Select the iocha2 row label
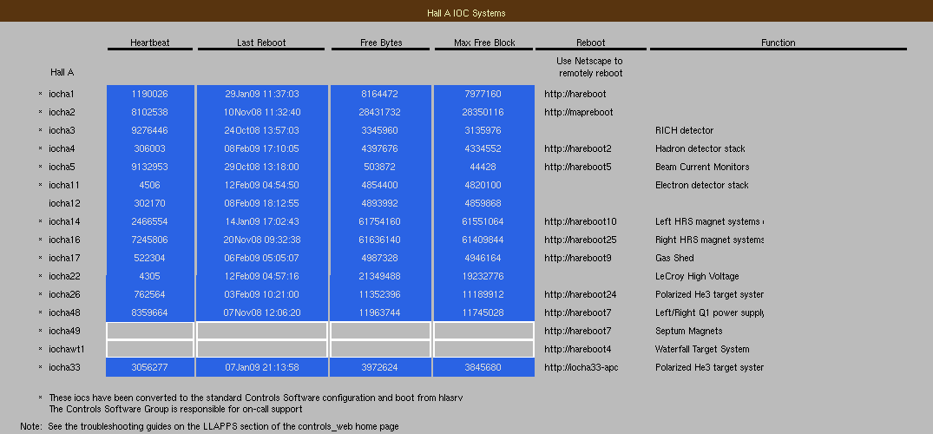 [62, 112]
